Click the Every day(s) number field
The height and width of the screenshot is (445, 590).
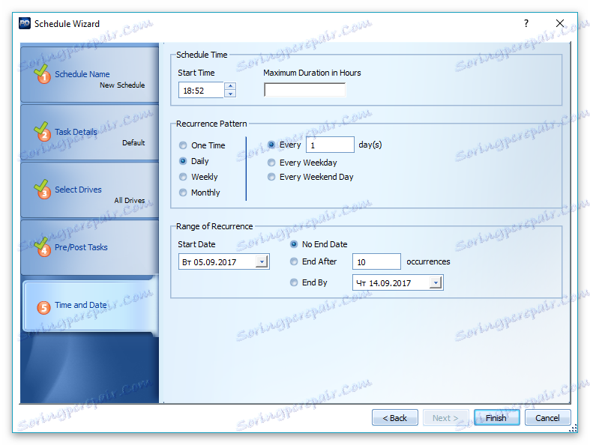tap(330, 145)
